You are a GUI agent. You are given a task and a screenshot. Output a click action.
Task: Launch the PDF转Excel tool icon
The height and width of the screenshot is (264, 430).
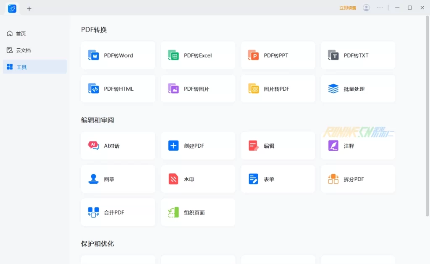[x=173, y=55]
